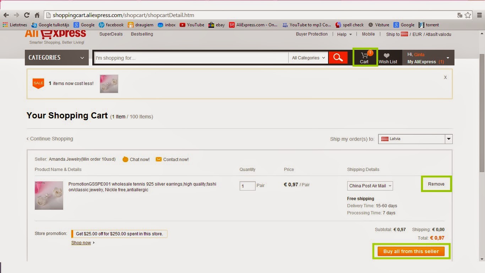Screen dimensions: 485x273
Task: Click the translate page icon in address bar
Action: coord(460,15)
